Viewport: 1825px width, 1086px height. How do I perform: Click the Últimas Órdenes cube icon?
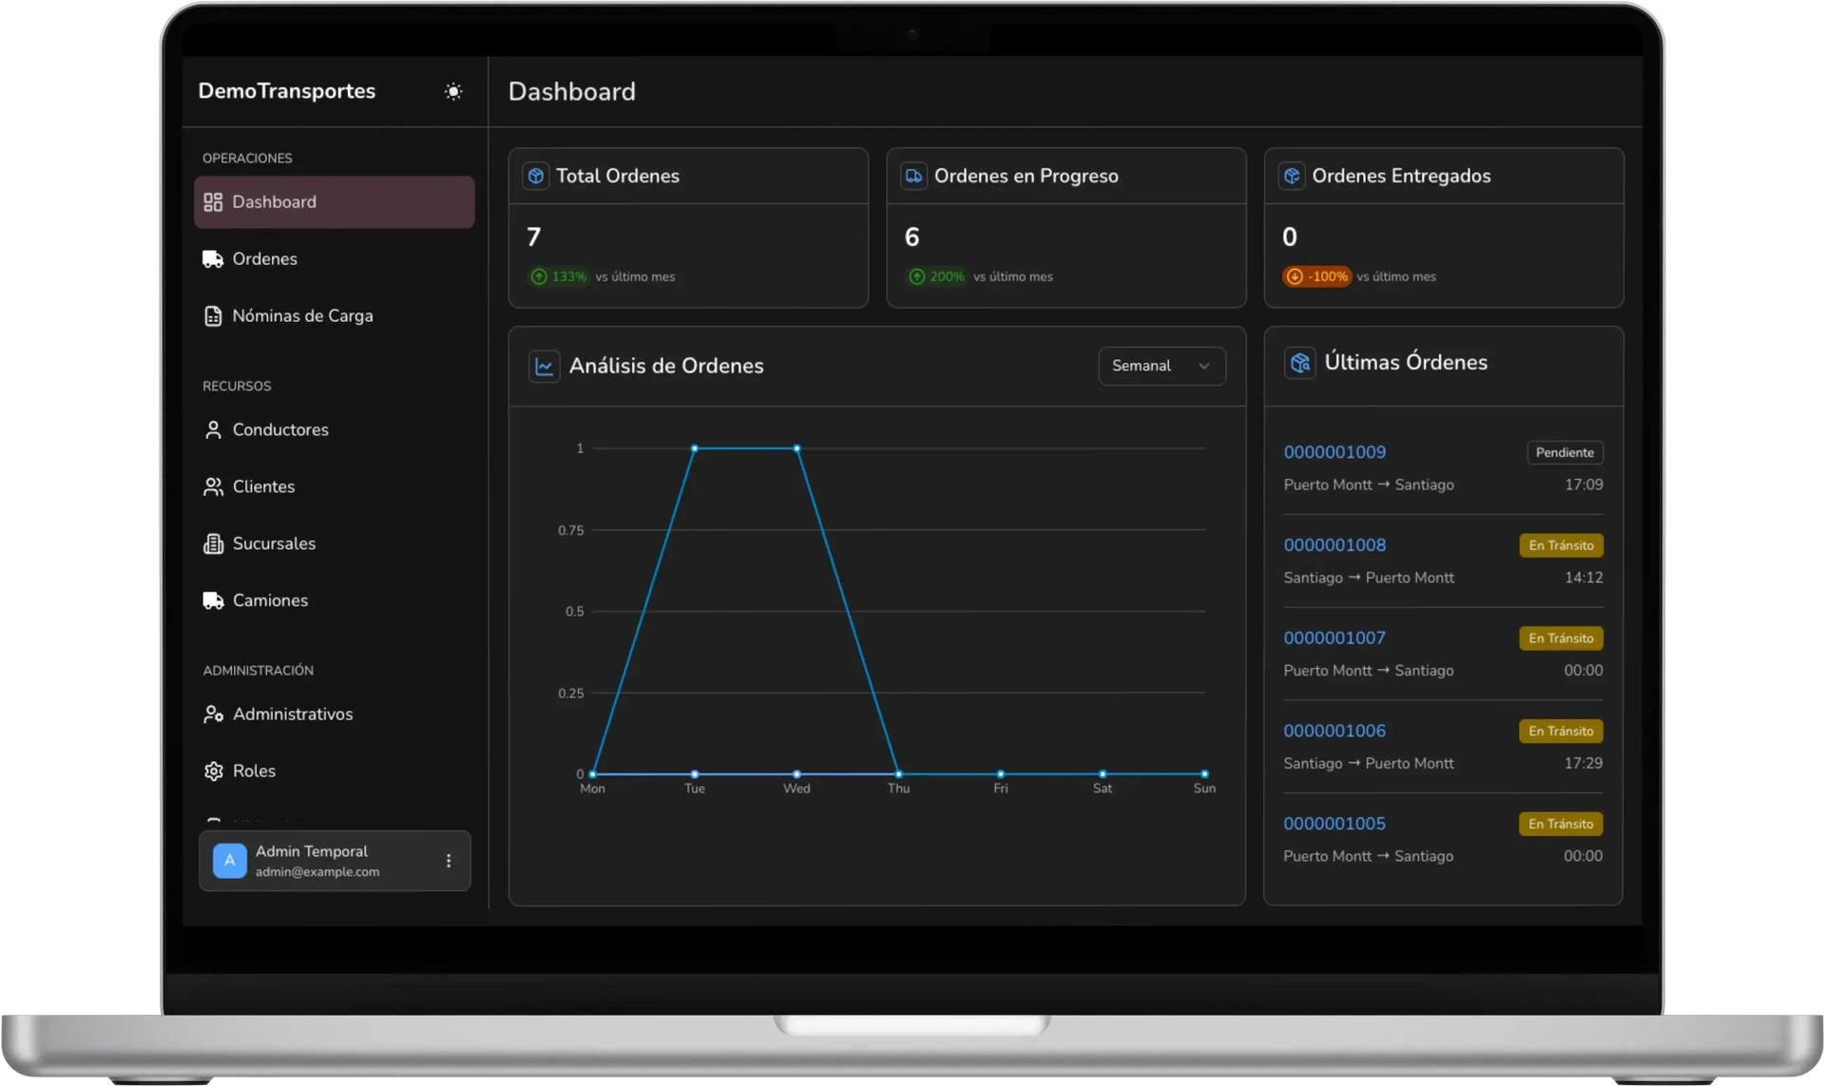[1300, 362]
